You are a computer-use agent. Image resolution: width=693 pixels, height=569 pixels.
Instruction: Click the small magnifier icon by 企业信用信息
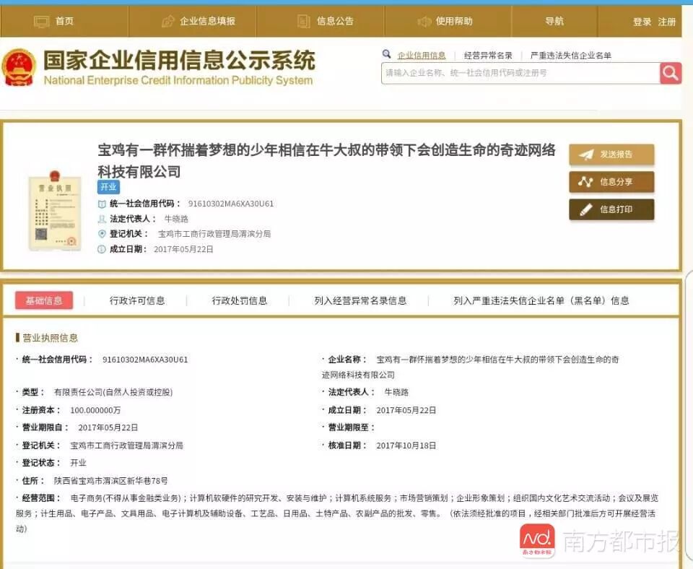pyautogui.click(x=386, y=54)
